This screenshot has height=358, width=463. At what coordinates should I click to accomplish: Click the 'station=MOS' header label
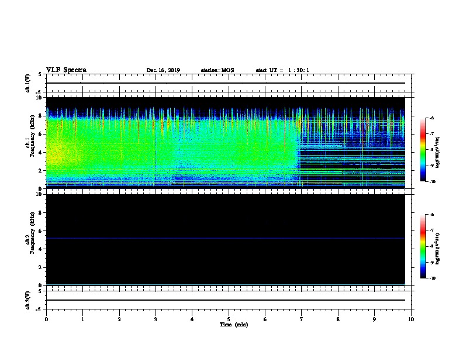point(217,70)
